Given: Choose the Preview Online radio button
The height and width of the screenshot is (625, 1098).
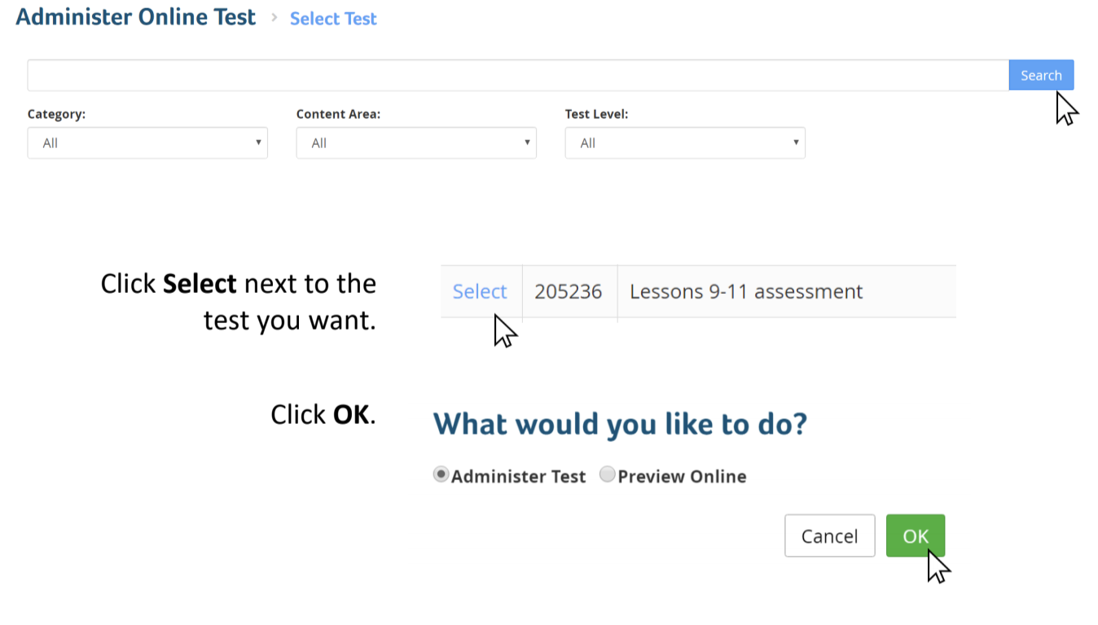Looking at the screenshot, I should (607, 474).
